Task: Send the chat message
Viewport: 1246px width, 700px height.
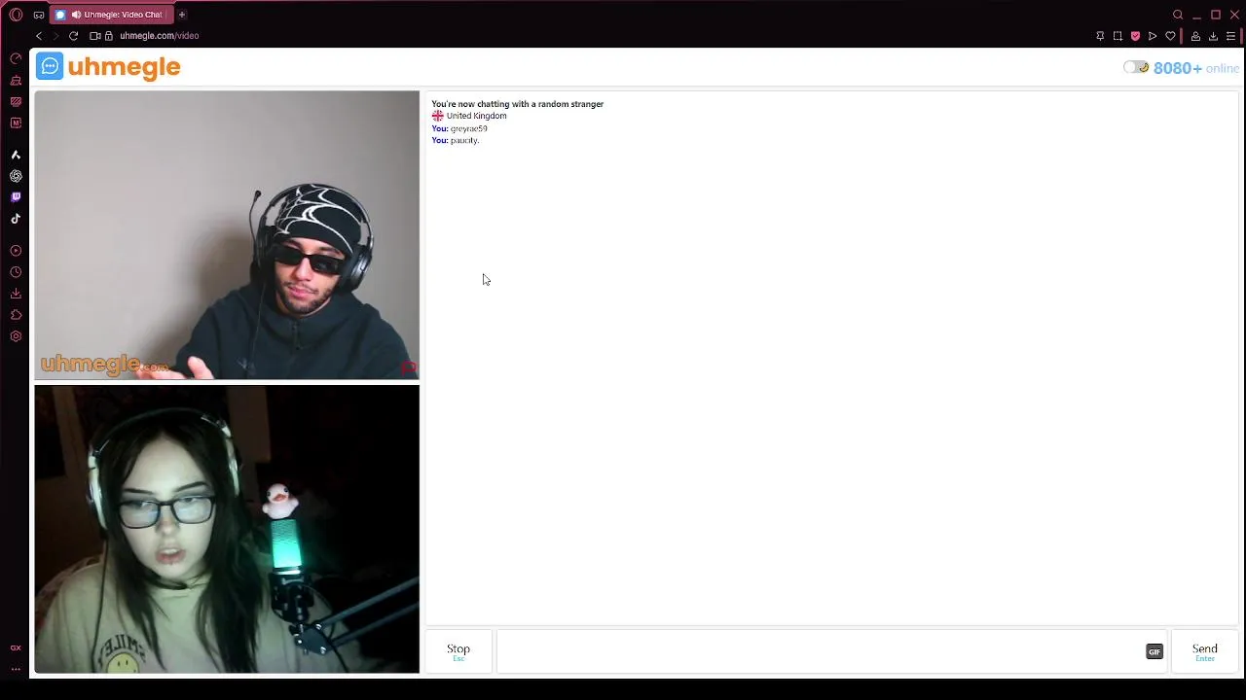Action: coord(1205,651)
